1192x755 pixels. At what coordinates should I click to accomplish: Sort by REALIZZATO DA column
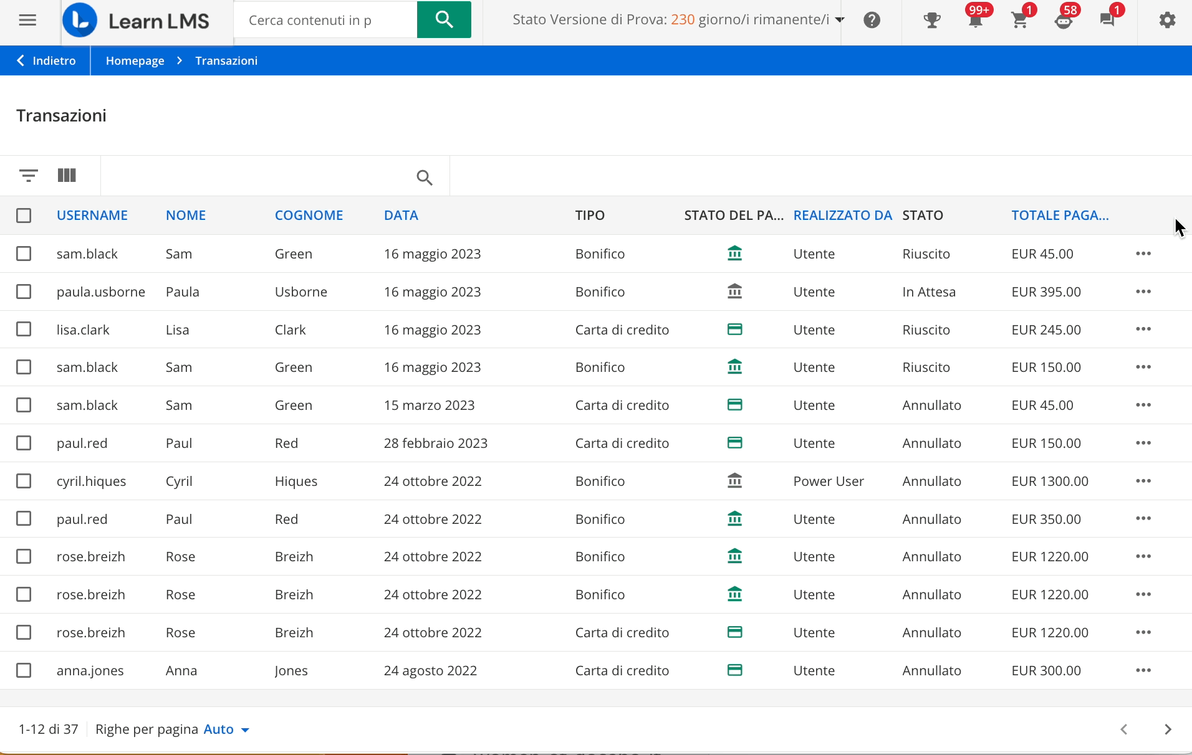(843, 216)
